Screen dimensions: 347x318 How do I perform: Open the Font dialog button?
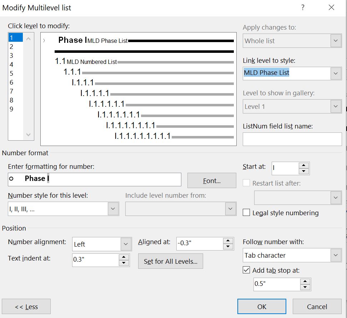[x=212, y=181]
